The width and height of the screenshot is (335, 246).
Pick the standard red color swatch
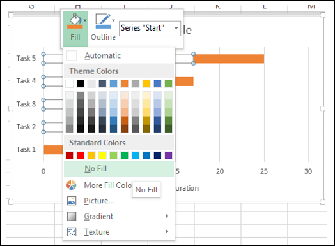pyautogui.click(x=81, y=156)
